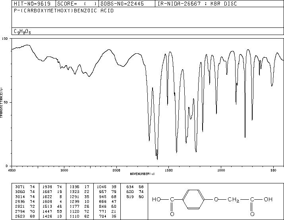
Task: Click the 3014 peak entry in table
Action: [25, 197]
